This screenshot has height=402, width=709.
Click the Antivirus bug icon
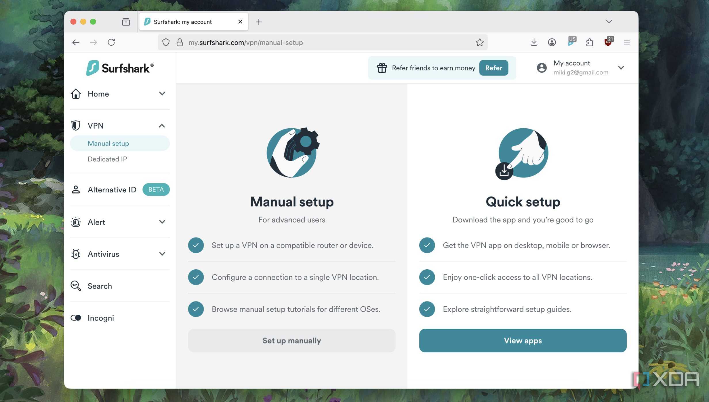pyautogui.click(x=76, y=254)
